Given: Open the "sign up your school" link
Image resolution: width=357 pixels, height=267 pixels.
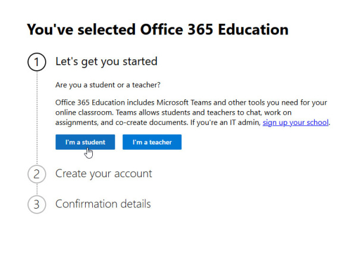Looking at the screenshot, I should click(296, 123).
